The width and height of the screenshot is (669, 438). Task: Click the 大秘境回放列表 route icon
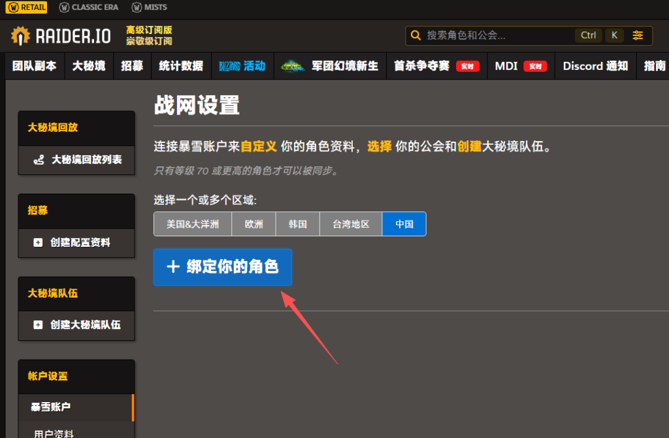pos(39,159)
